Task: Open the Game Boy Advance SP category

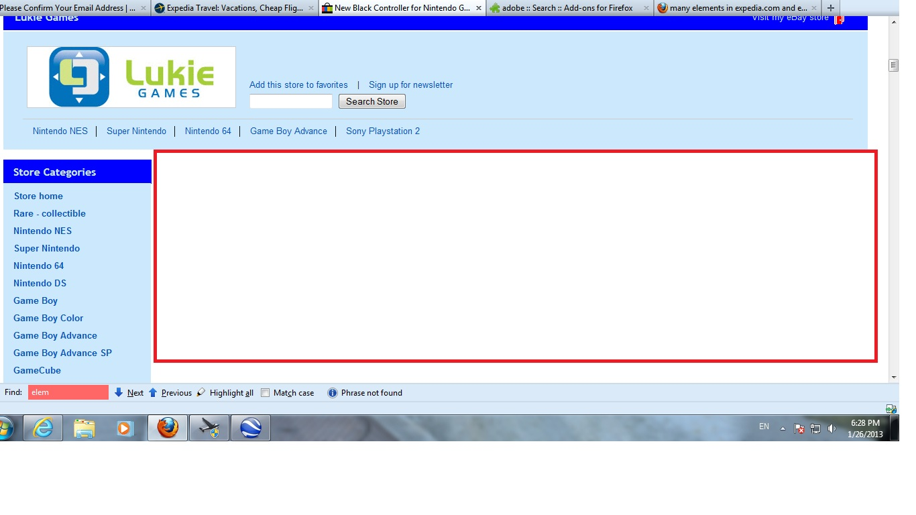Action: point(62,353)
